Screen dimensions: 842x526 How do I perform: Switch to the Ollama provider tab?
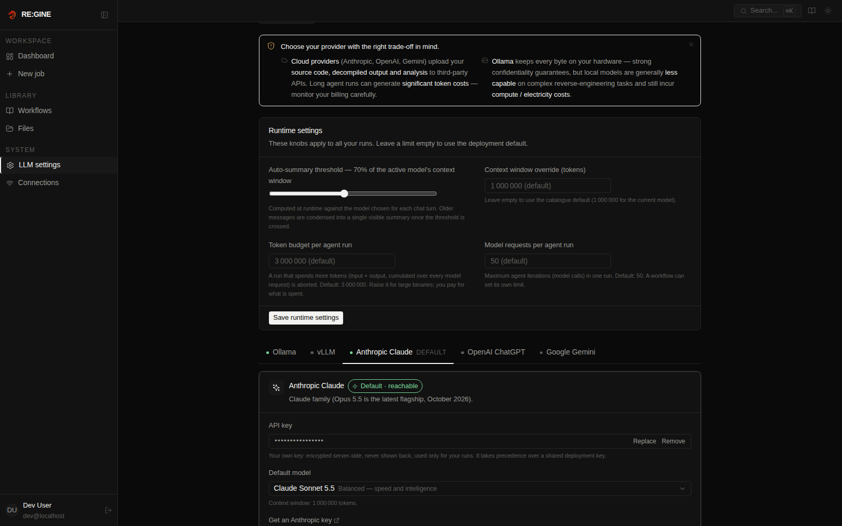coord(281,352)
